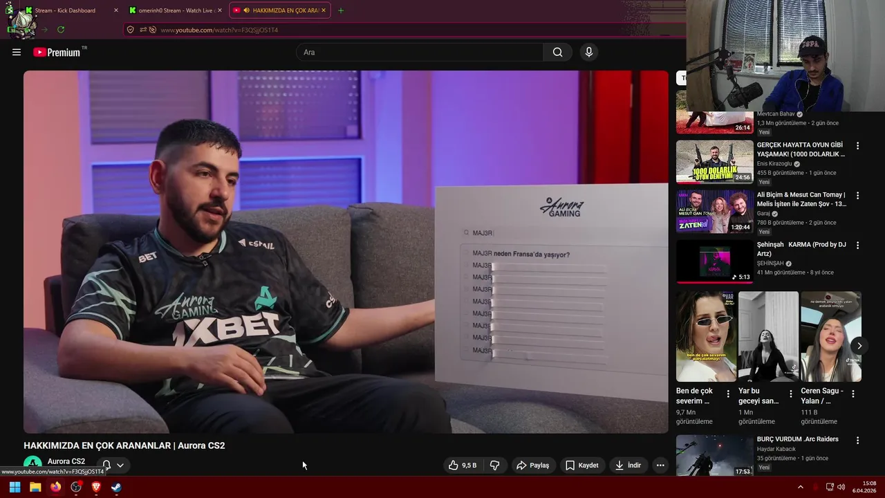Open options for Ceren Sagu short

[853, 394]
